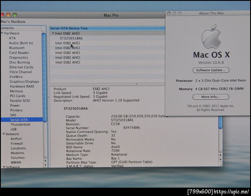The image size is (251, 196).
Task: Collapse the Network section in Contents
Action: pyautogui.click(x=4, y=134)
